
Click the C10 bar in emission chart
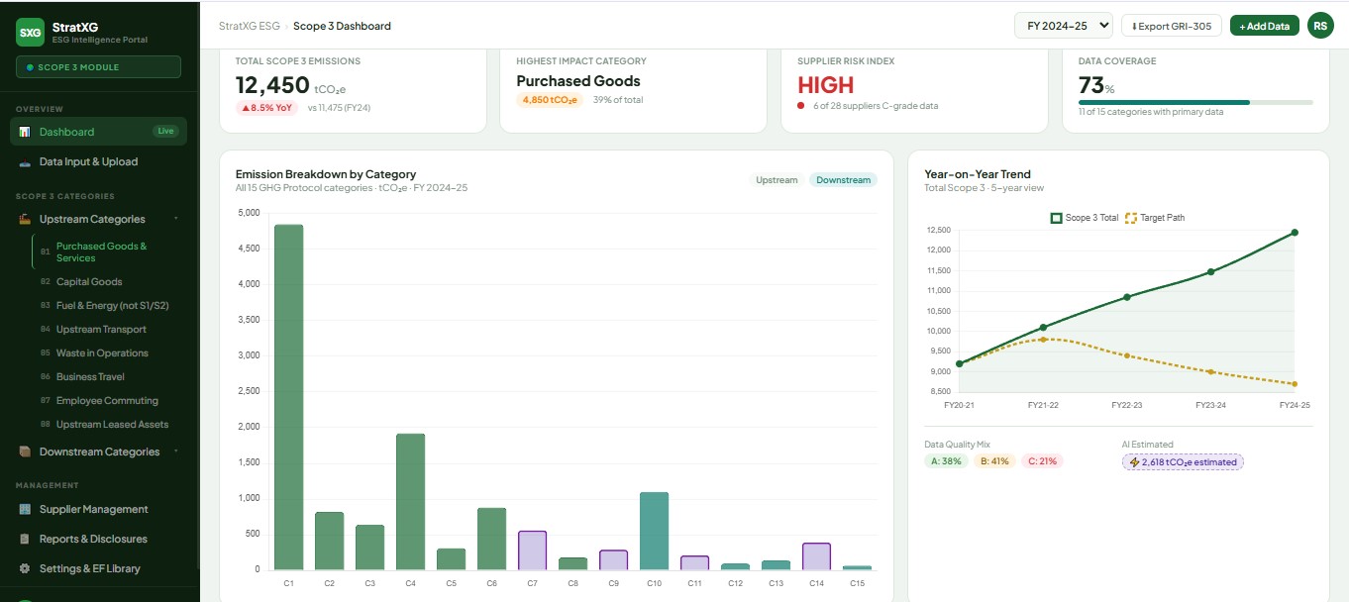click(654, 531)
